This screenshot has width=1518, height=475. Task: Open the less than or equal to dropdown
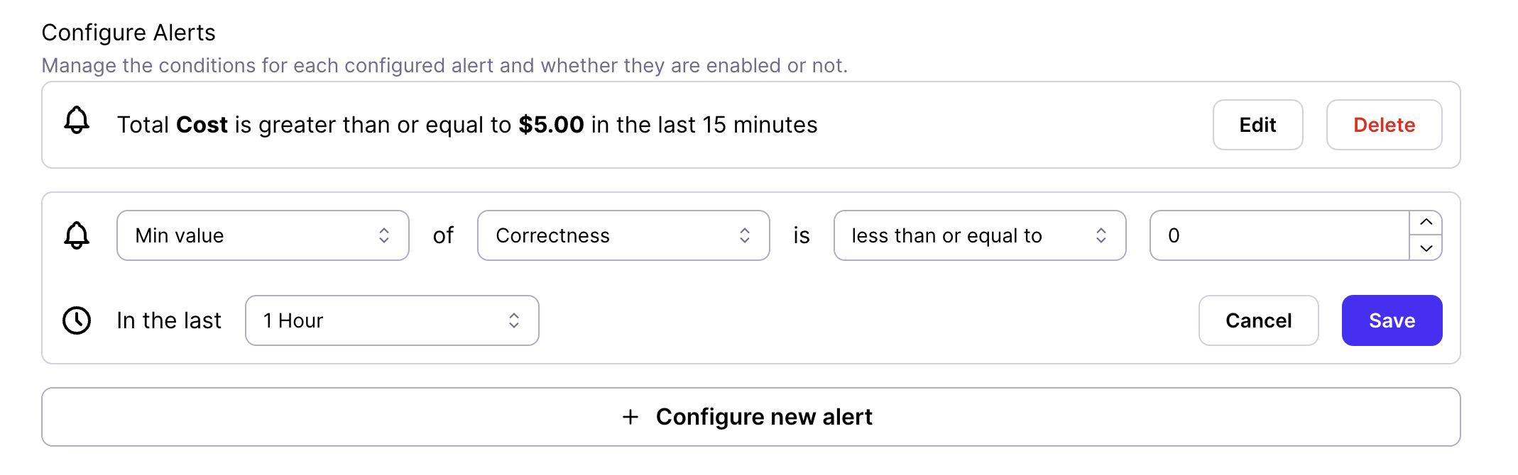click(x=979, y=235)
